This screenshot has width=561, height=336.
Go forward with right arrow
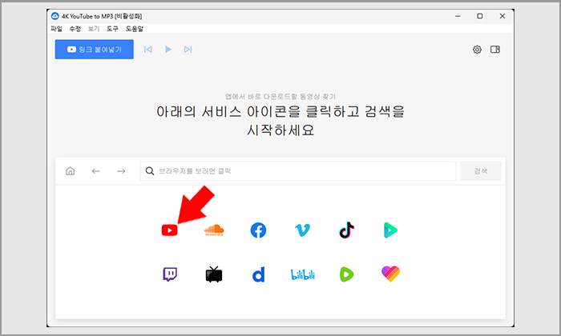pyautogui.click(x=121, y=171)
